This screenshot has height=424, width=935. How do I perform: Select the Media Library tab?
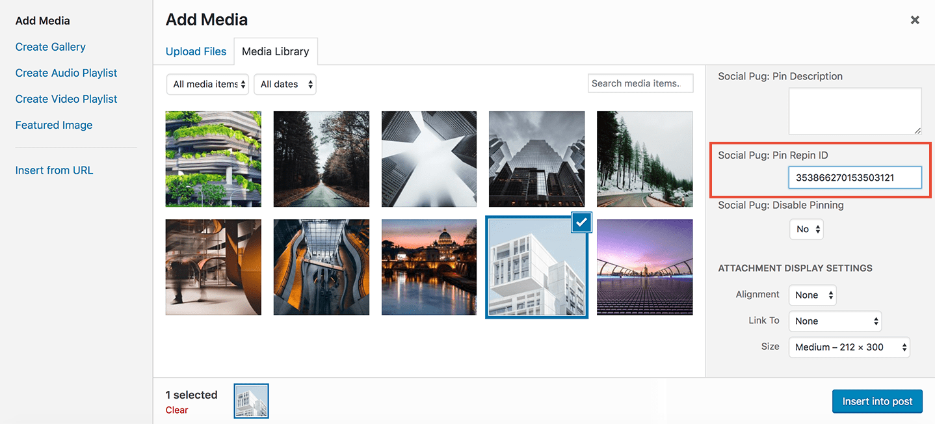(x=276, y=51)
